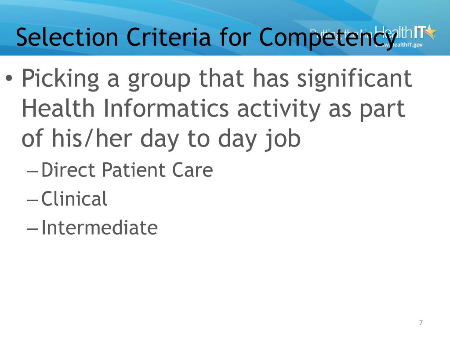
Task: Click the word significant in bullet text
Action: pos(355,79)
